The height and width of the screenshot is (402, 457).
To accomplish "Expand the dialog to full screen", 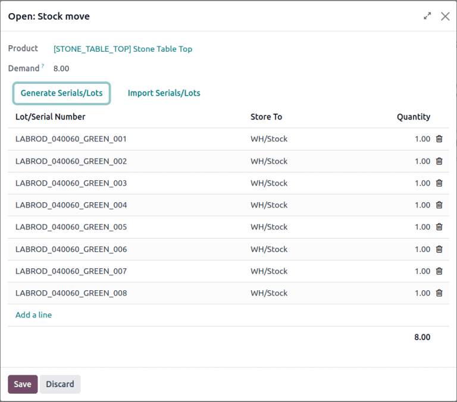I will (427, 17).
